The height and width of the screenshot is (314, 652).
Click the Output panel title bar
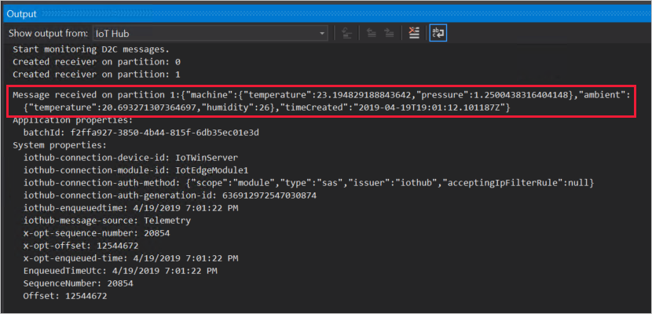(x=326, y=13)
